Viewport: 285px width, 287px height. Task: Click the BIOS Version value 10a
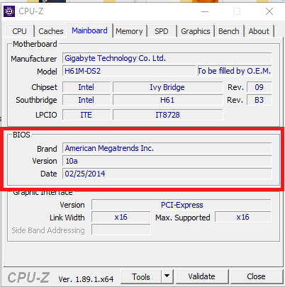167,161
